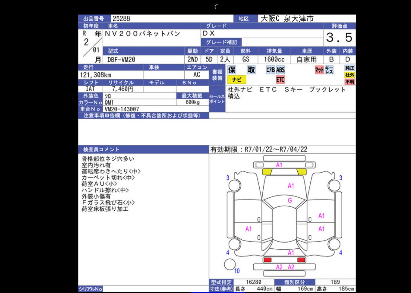Click type designation number 16280
This screenshot has width=411, height=293.
coord(253,282)
